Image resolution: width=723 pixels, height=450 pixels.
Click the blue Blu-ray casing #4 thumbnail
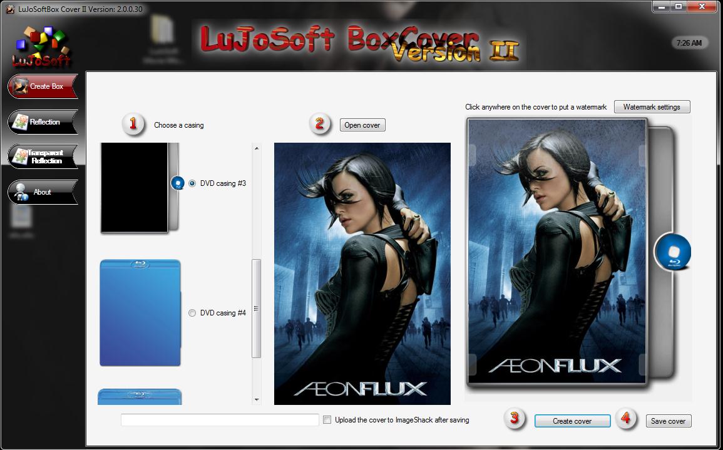tap(140, 312)
